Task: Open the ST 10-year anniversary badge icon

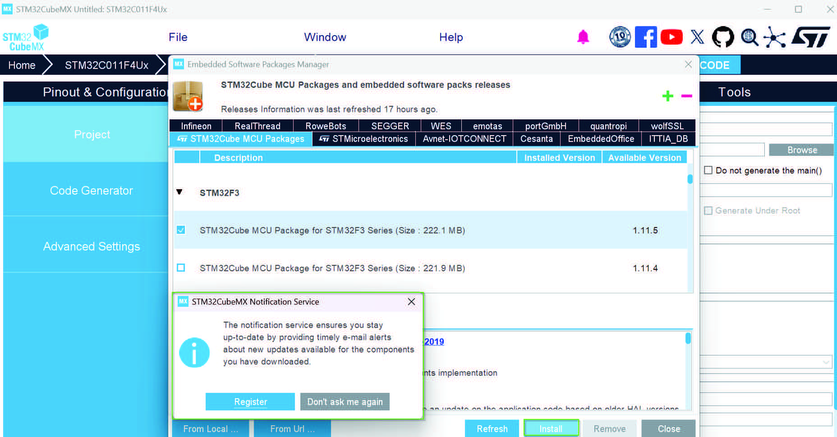Action: point(620,37)
